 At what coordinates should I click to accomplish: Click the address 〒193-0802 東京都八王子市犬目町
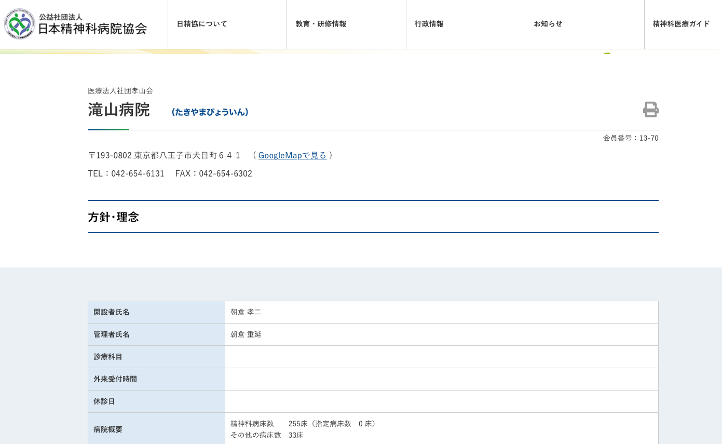[x=164, y=155]
